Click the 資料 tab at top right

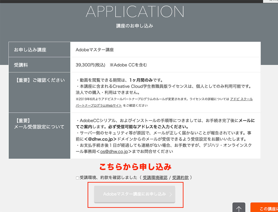coord(271,1)
